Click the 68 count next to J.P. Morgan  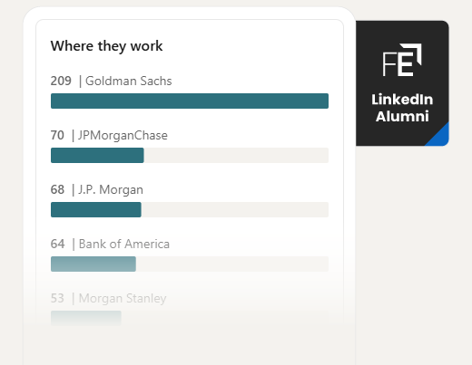point(57,189)
